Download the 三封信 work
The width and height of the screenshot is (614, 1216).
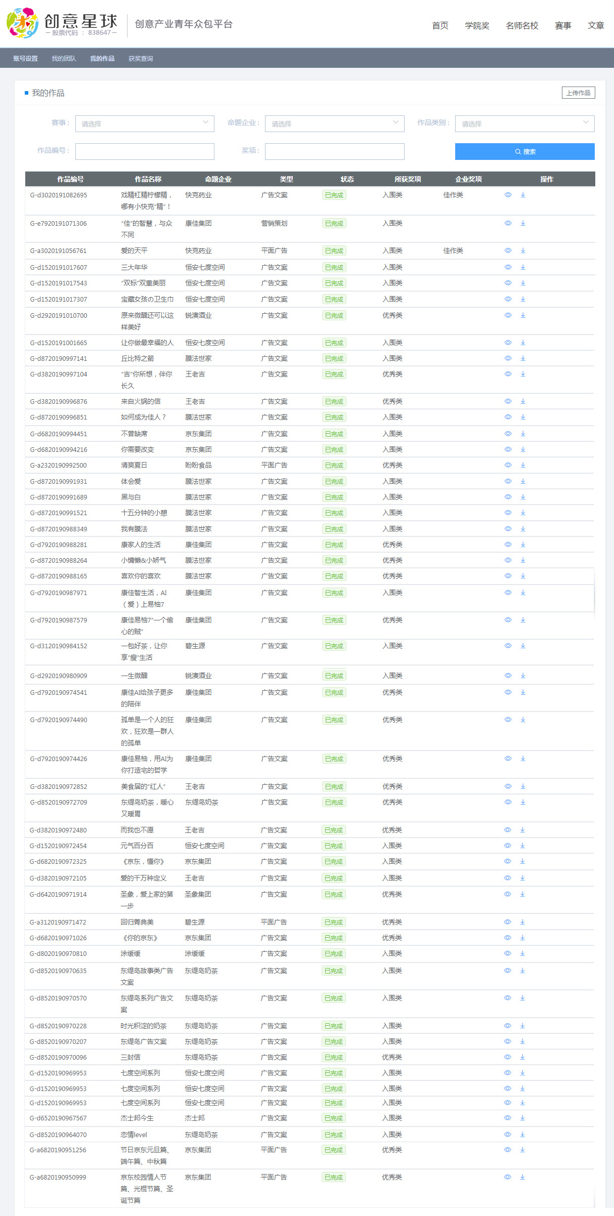coord(522,1057)
